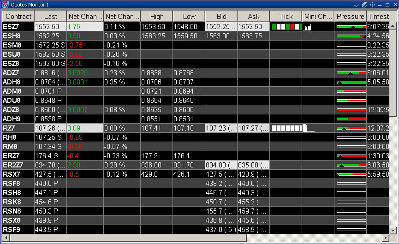The width and height of the screenshot is (399, 244).
Task: Click the ESH8 low value 1559.50
Action: [189, 36]
